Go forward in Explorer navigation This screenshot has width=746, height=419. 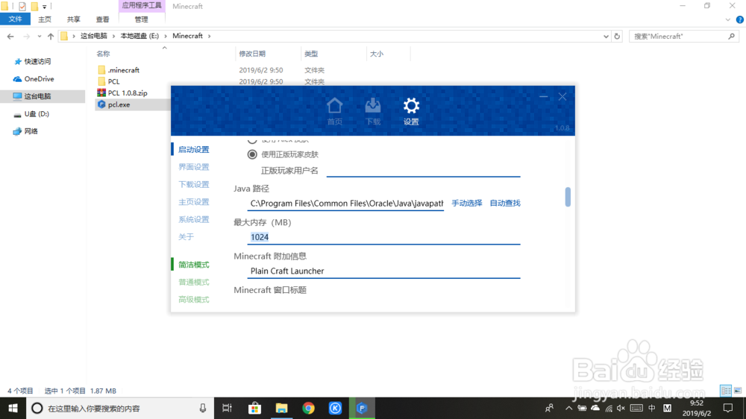pyautogui.click(x=27, y=36)
